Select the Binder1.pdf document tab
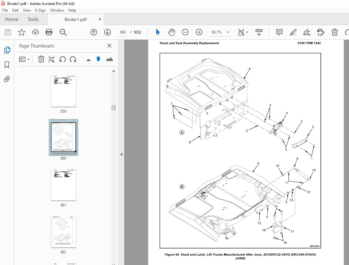The height and width of the screenshot is (265, 349). click(76, 19)
